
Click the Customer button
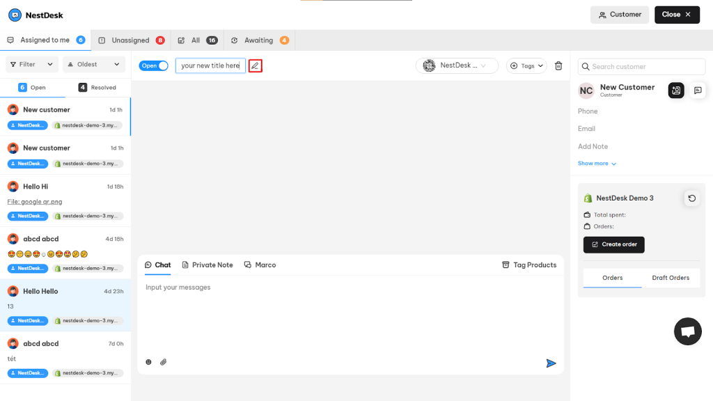(x=619, y=15)
